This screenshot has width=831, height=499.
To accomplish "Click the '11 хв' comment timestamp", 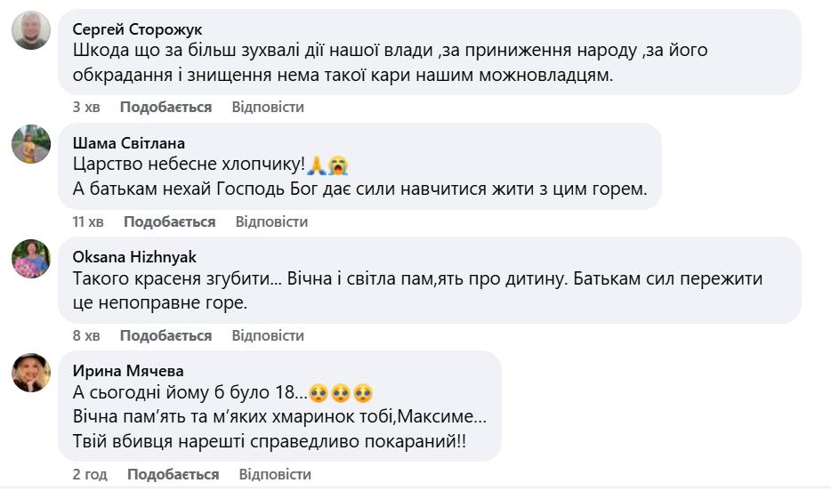I will click(88, 221).
